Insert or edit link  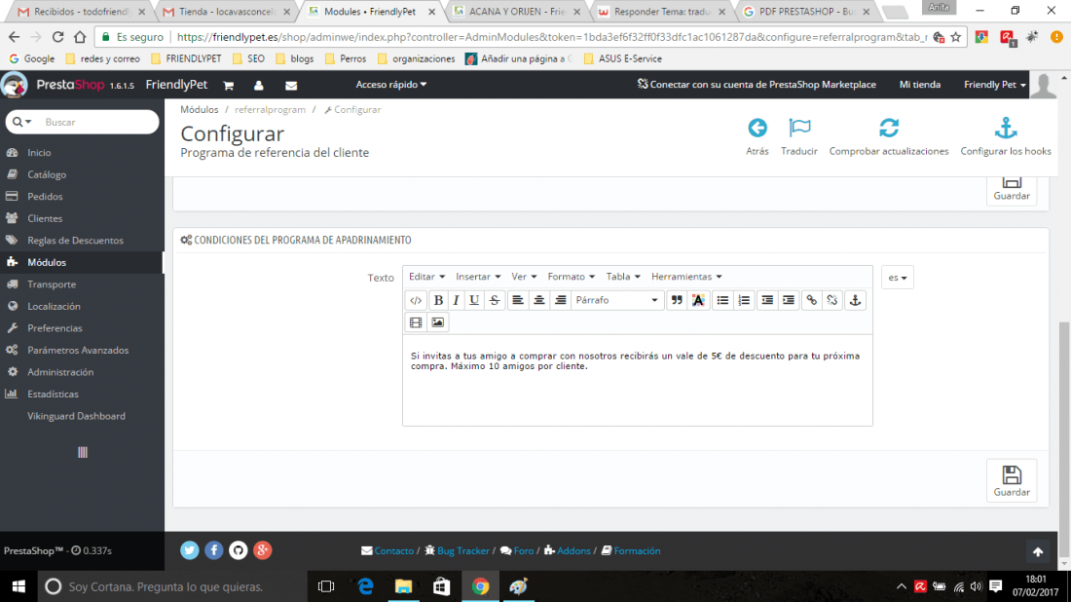[811, 300]
